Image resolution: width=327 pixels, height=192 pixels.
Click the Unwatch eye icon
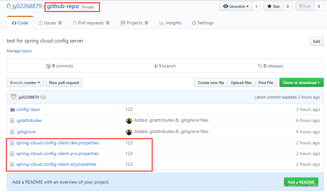point(226,6)
